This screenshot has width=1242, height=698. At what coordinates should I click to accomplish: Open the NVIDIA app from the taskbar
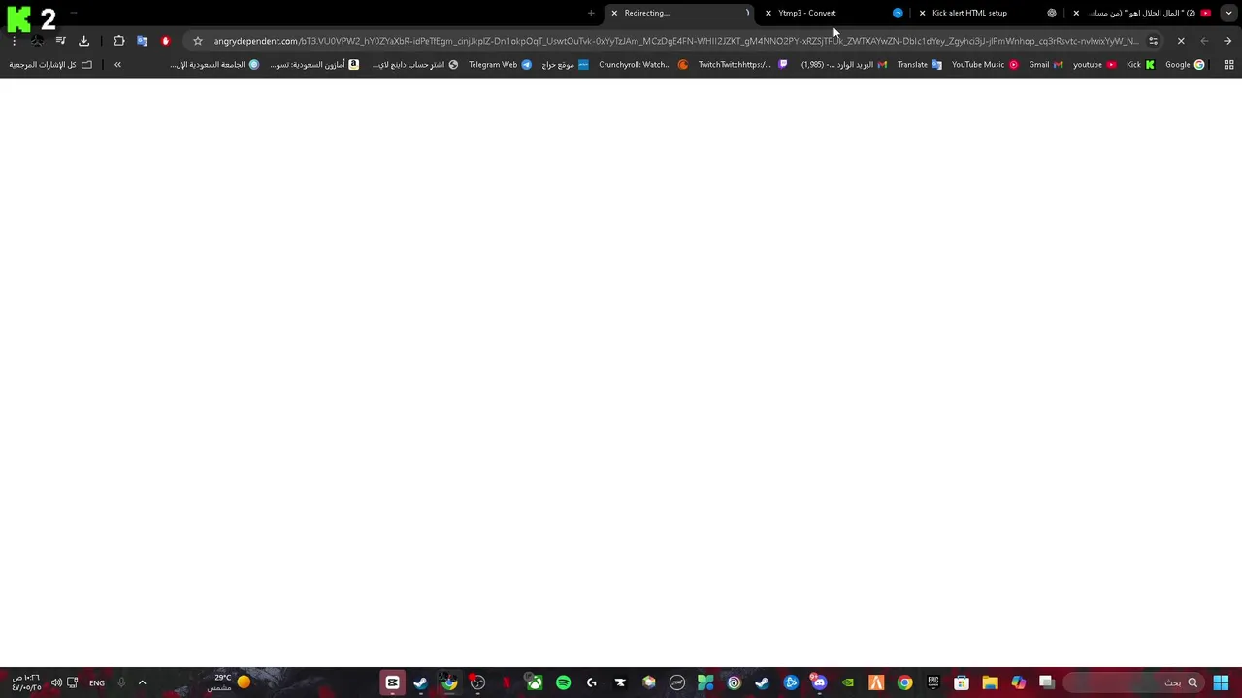[848, 682]
